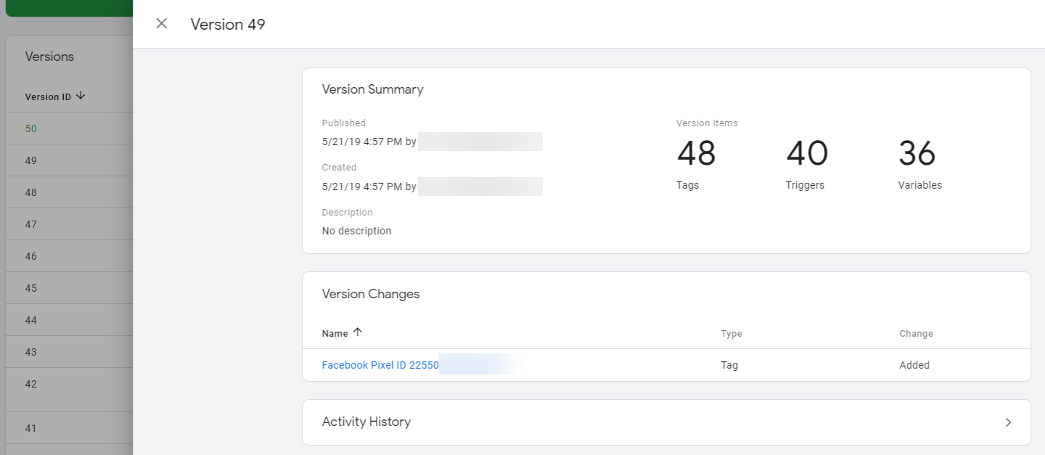Click the Change column header

pos(916,334)
